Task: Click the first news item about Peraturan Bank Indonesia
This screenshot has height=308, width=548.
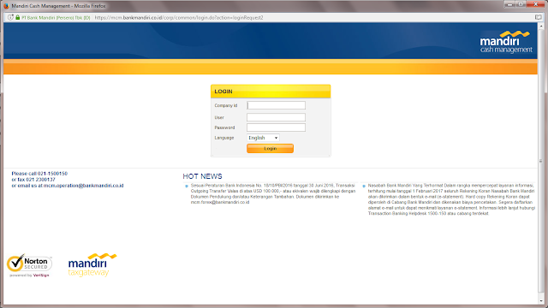Action: point(273,194)
